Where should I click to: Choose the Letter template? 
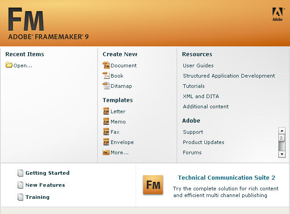[118, 111]
